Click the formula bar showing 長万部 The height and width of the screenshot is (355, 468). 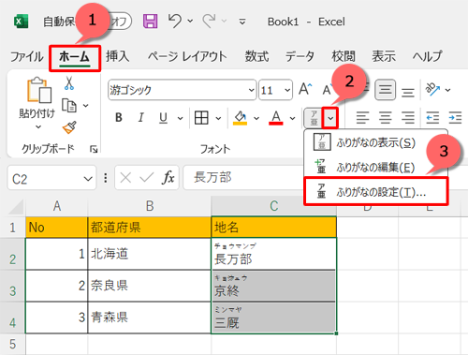[243, 178]
